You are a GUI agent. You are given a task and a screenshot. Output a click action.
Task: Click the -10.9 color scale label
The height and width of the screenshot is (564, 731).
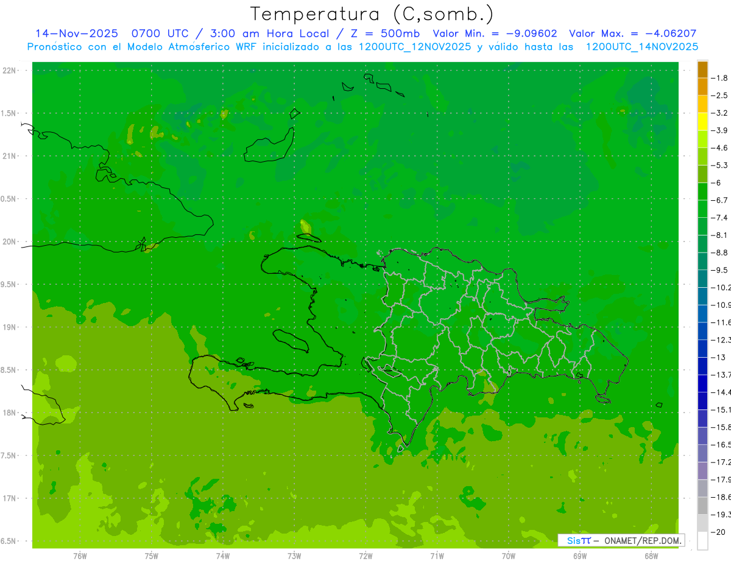(721, 305)
